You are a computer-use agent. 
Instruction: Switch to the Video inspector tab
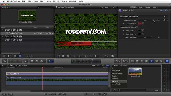coord(147,7)
